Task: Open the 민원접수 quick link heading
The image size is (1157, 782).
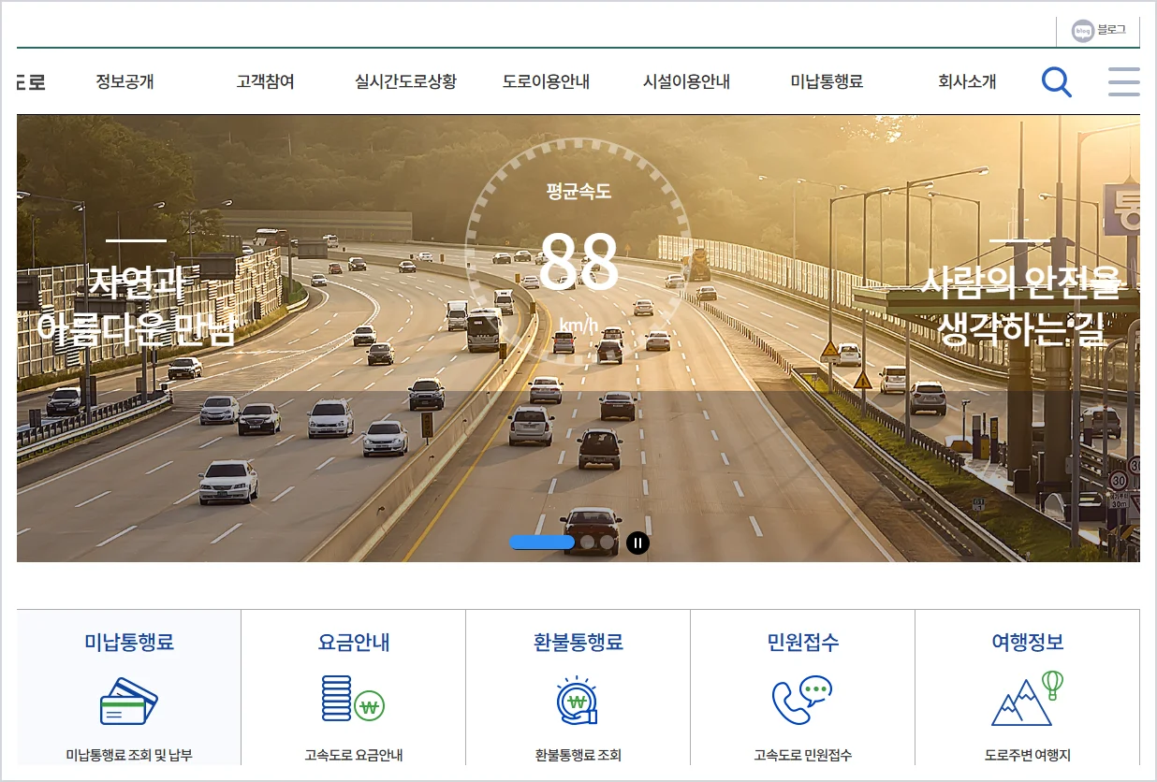Action: tap(803, 643)
